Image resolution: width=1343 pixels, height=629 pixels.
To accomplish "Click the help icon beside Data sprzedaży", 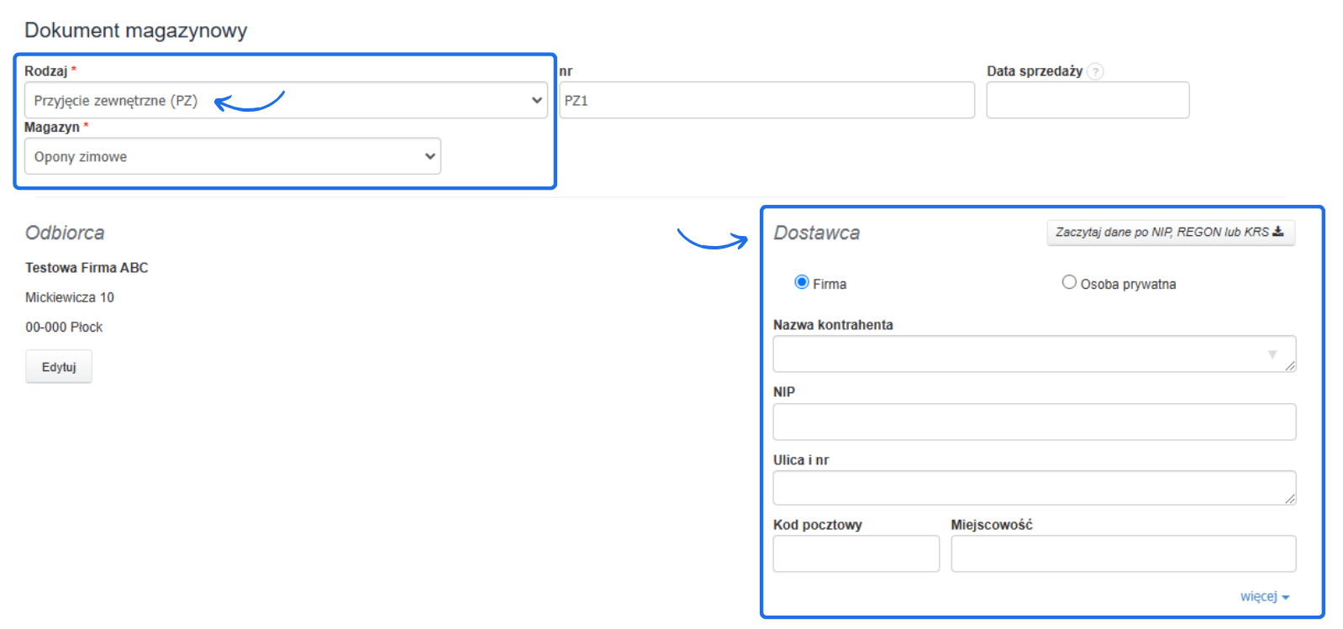I will coord(1095,71).
